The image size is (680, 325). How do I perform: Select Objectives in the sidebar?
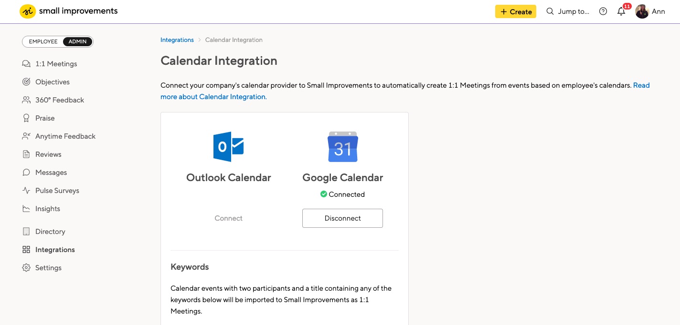(x=52, y=81)
